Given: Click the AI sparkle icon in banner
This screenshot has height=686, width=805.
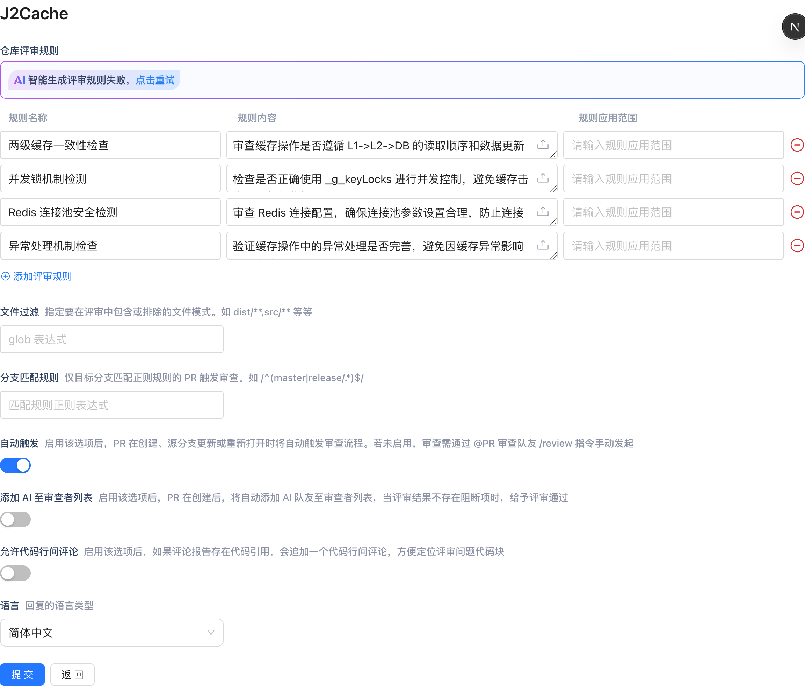Looking at the screenshot, I should point(20,80).
